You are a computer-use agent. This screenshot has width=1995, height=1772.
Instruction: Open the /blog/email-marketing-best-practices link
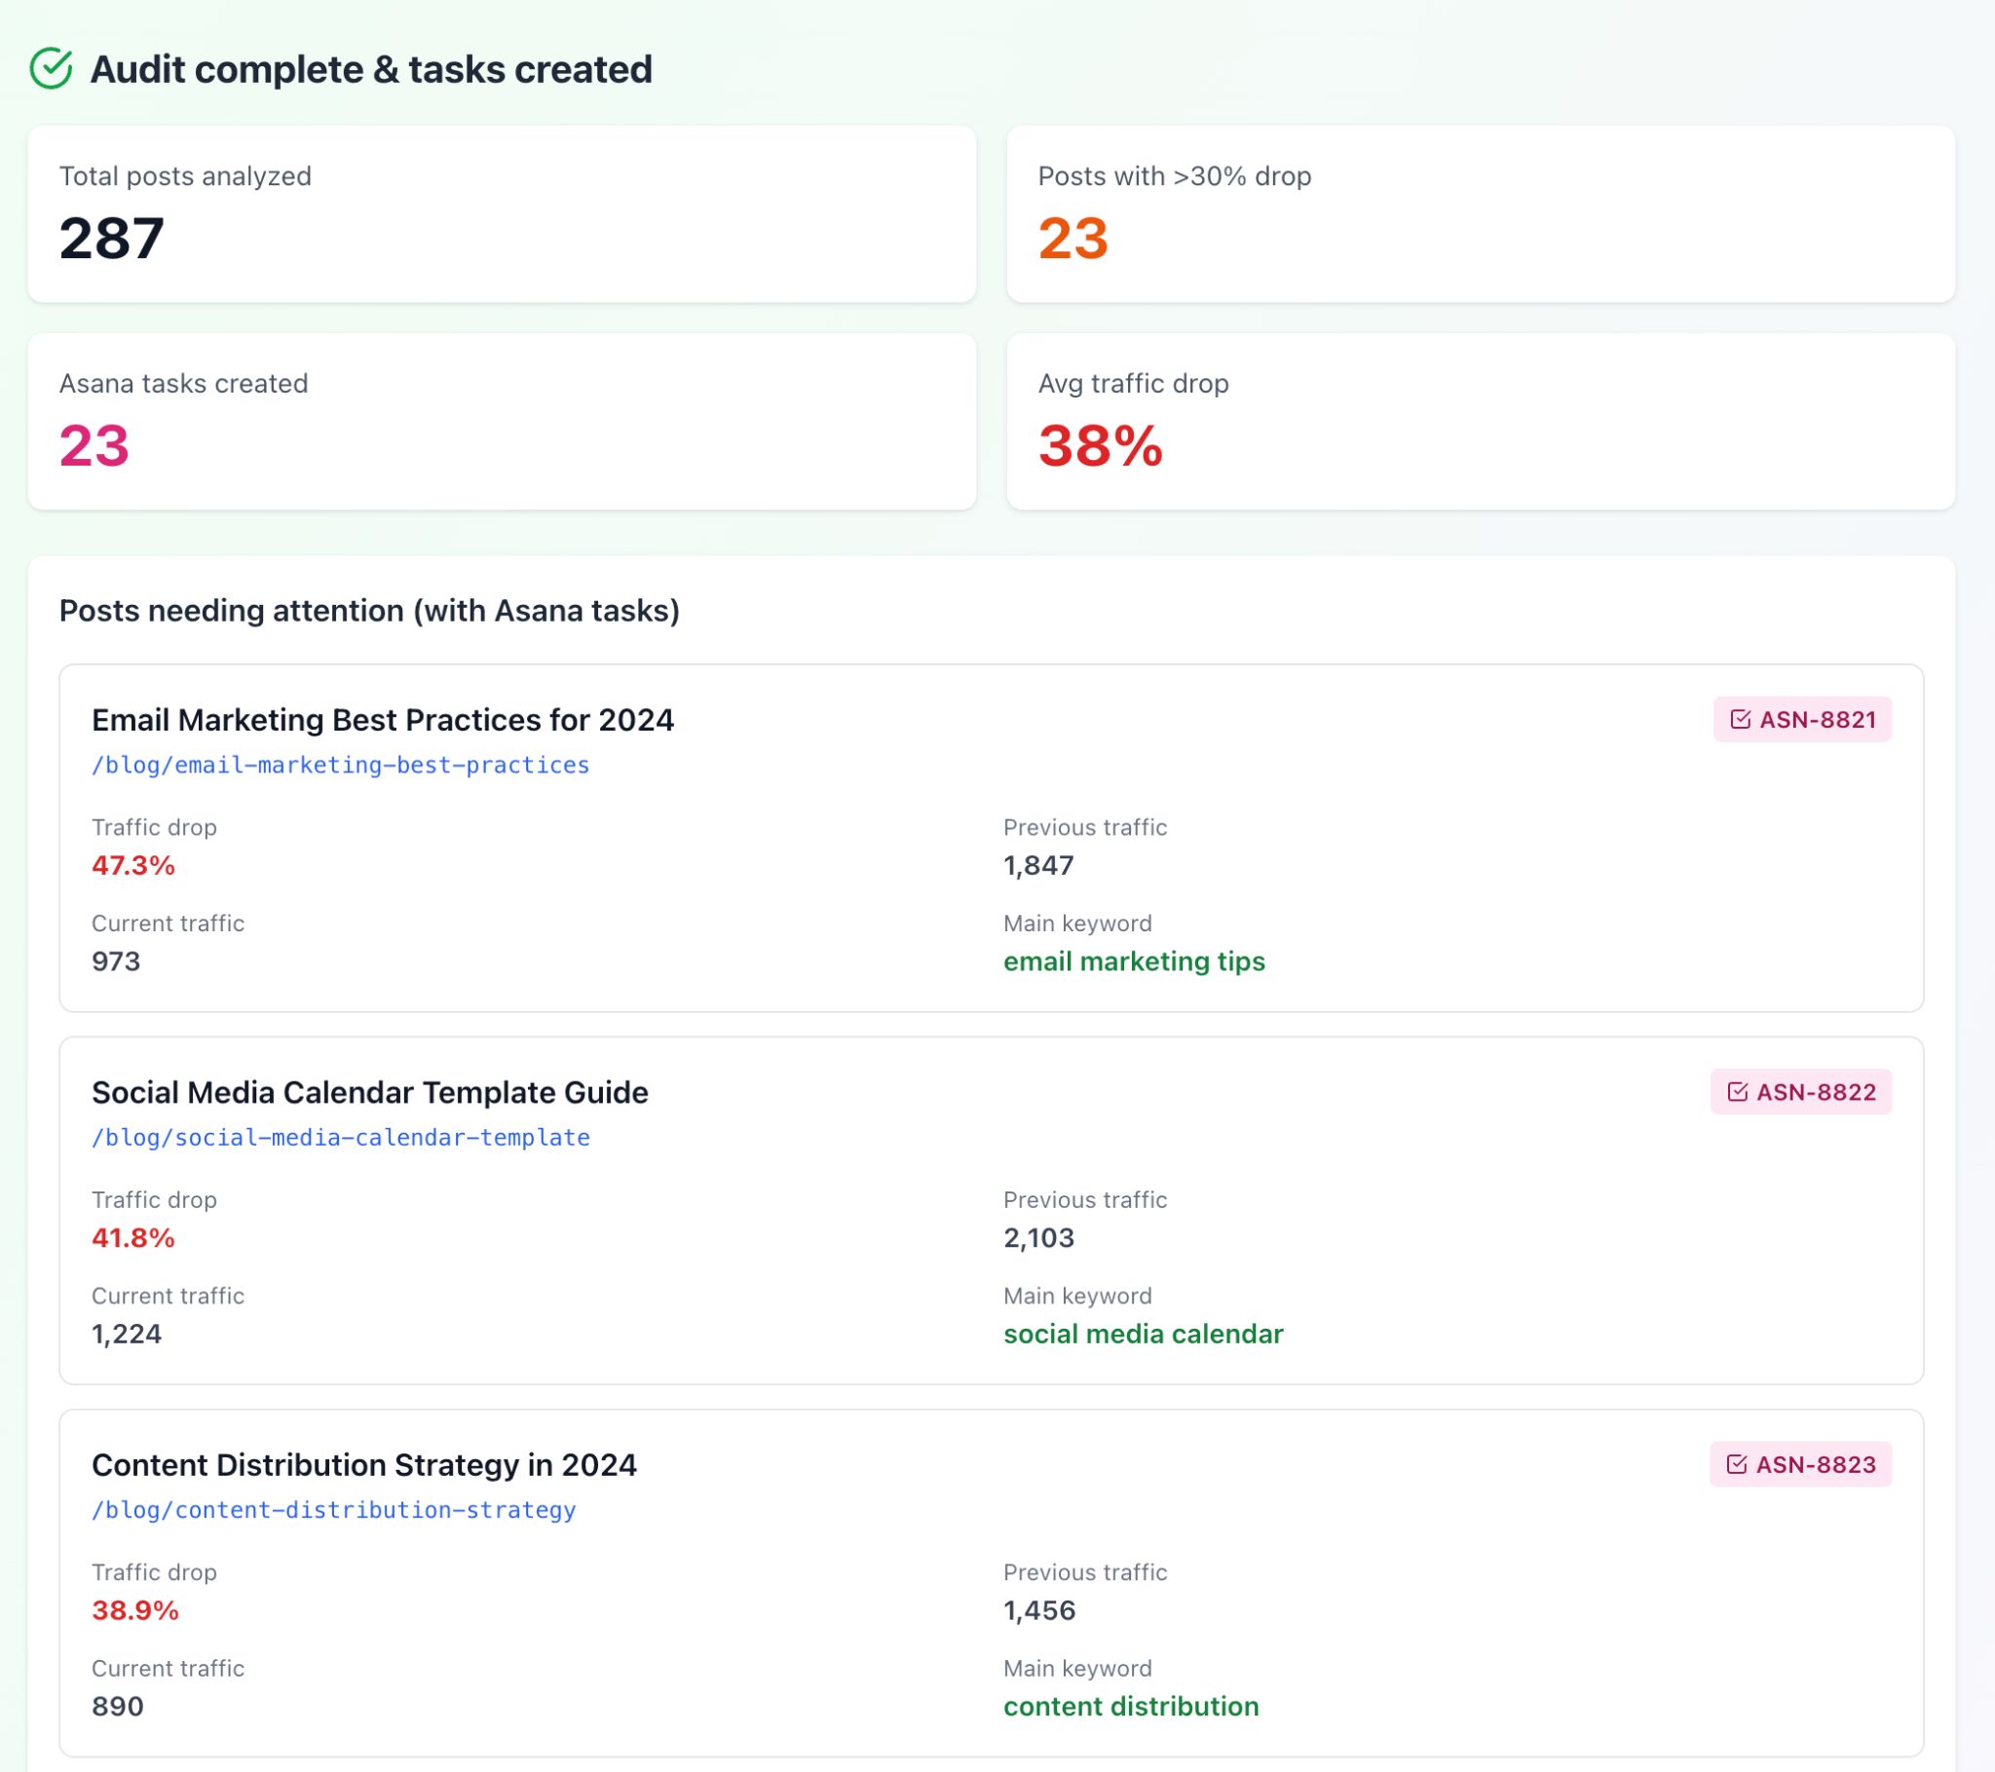pyautogui.click(x=340, y=766)
